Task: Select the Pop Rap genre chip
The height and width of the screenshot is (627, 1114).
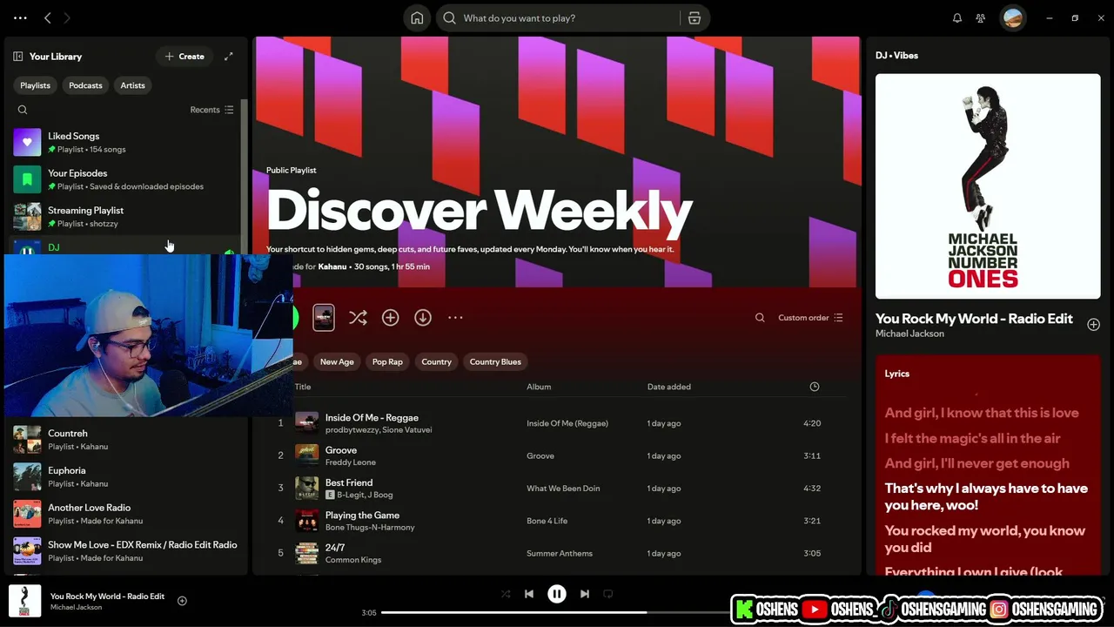Action: 387,361
